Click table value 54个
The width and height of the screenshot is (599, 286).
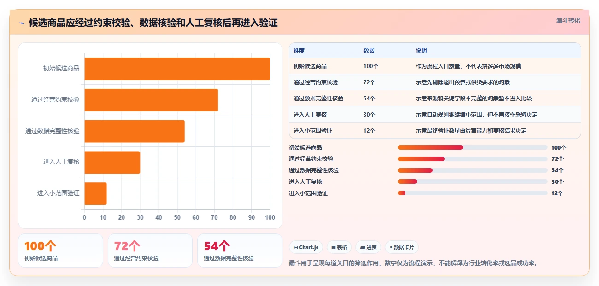pyautogui.click(x=370, y=99)
